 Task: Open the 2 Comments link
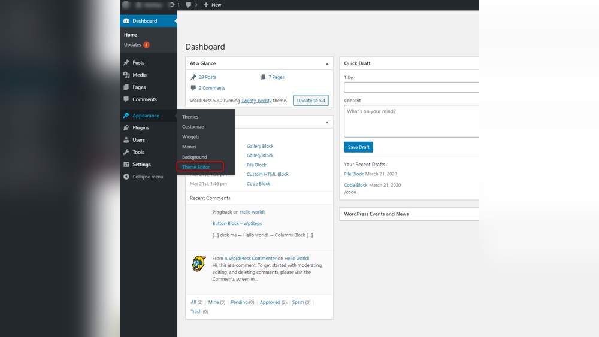click(x=211, y=88)
